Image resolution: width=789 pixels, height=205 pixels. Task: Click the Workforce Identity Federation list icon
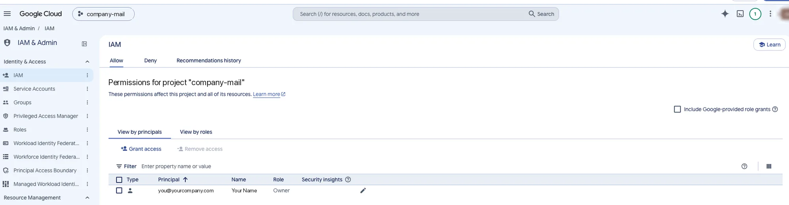[x=6, y=157]
